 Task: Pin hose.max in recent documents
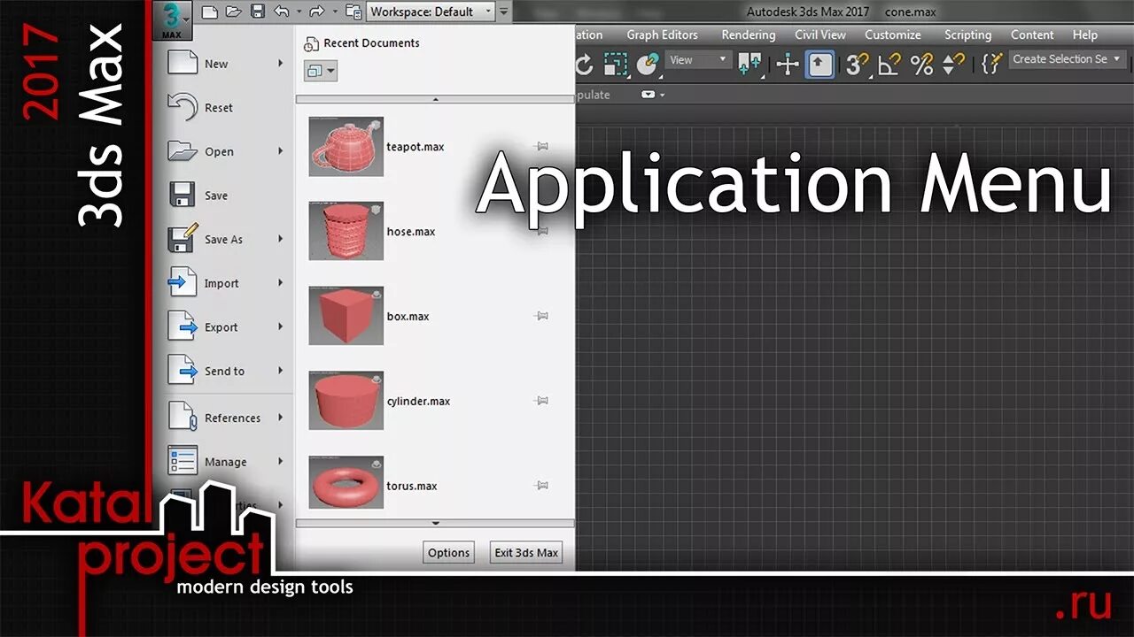click(542, 231)
